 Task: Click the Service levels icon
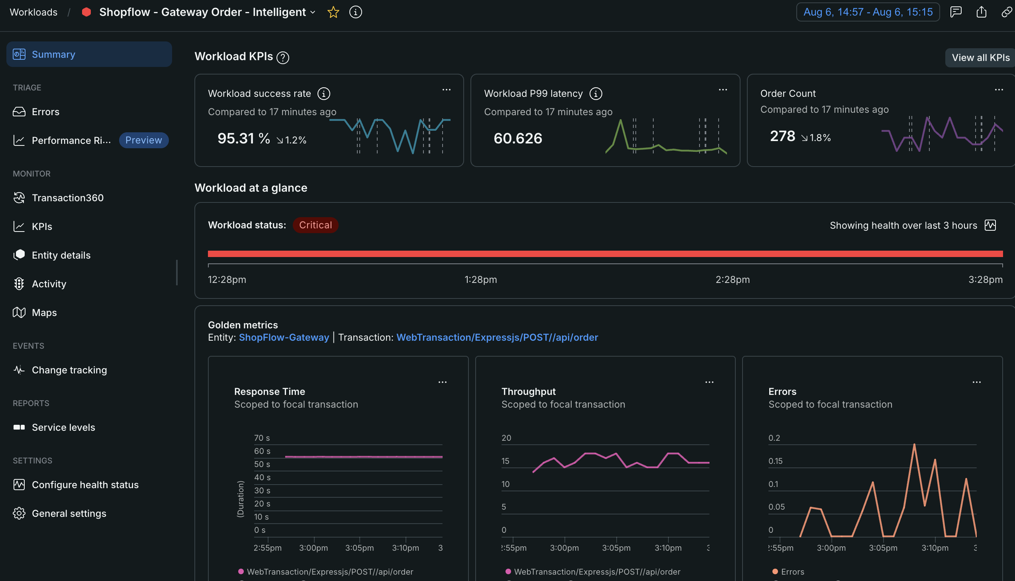19,427
